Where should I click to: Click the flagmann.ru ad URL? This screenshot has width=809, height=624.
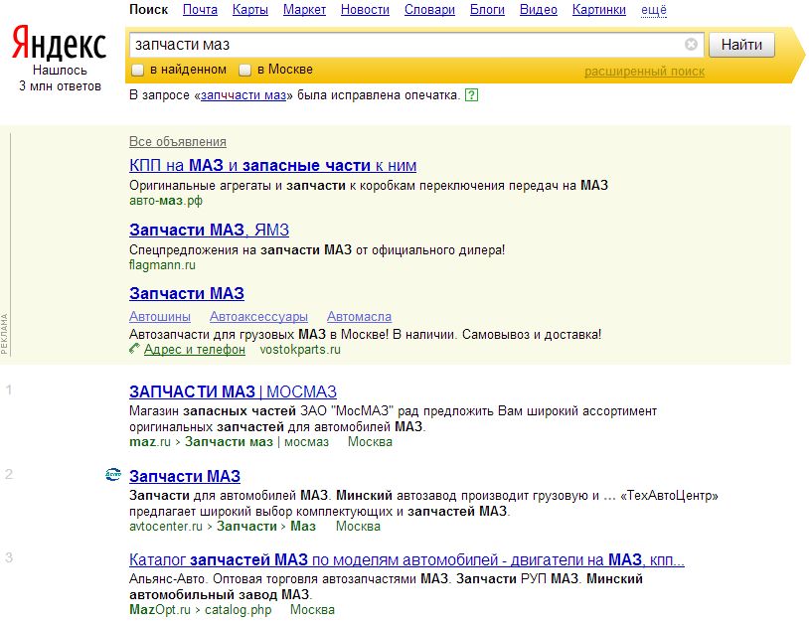pos(162,265)
